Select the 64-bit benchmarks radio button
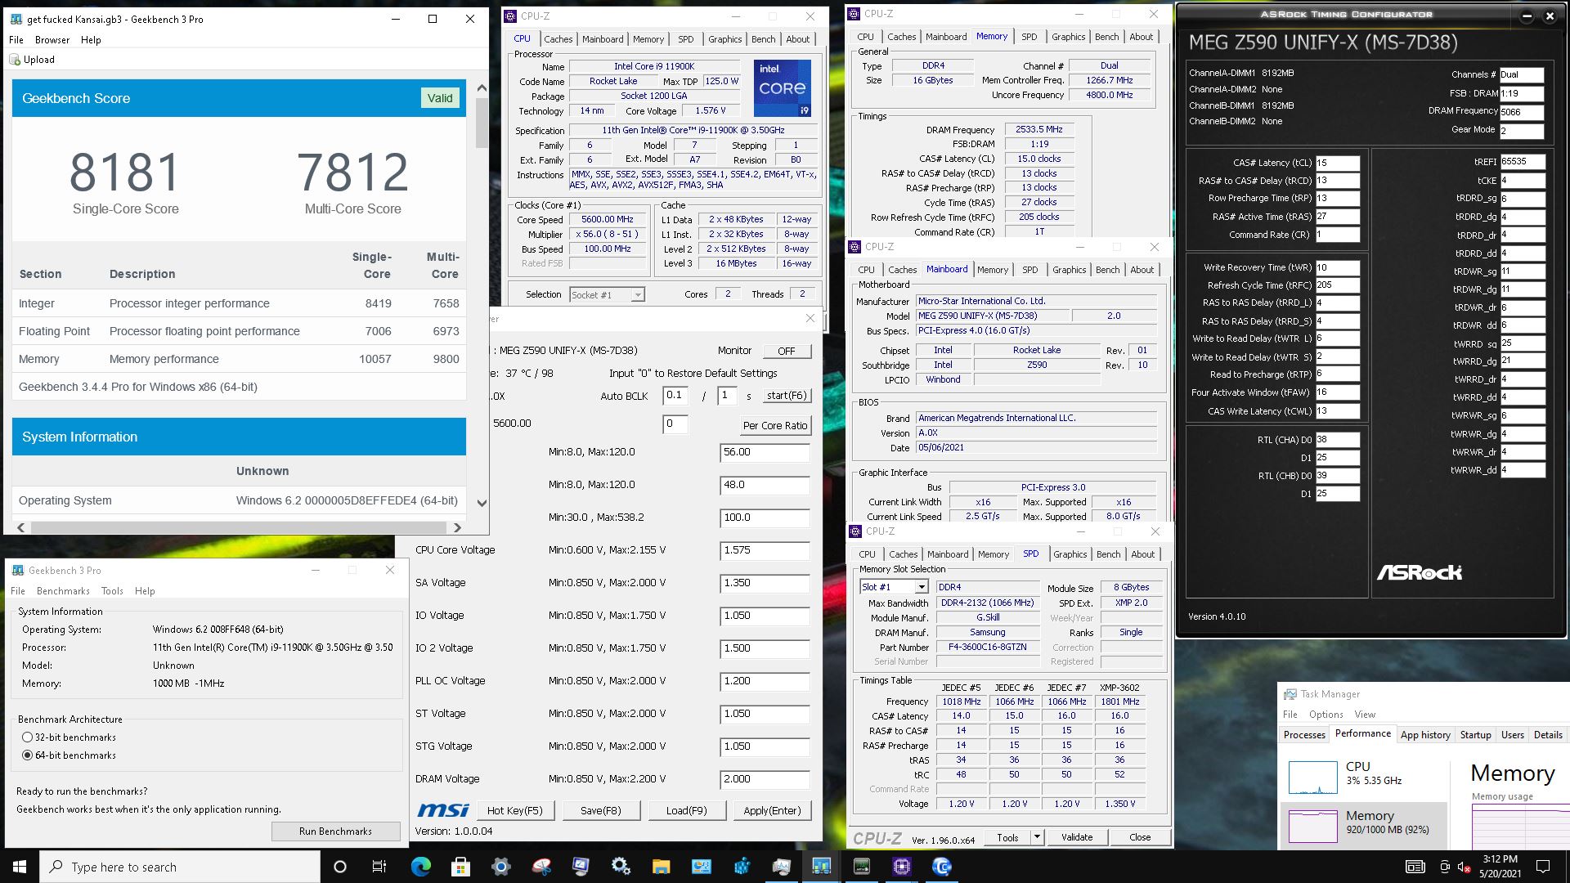The height and width of the screenshot is (883, 1570). [x=28, y=755]
